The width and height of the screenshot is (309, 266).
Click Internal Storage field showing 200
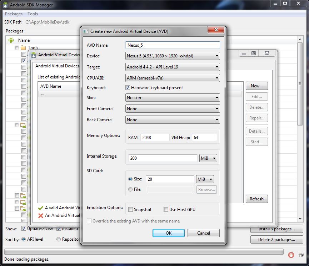[x=163, y=158]
